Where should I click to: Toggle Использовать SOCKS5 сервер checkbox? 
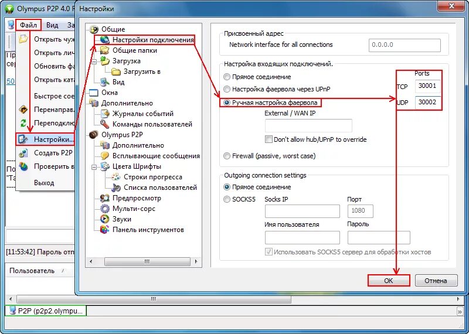point(269,252)
